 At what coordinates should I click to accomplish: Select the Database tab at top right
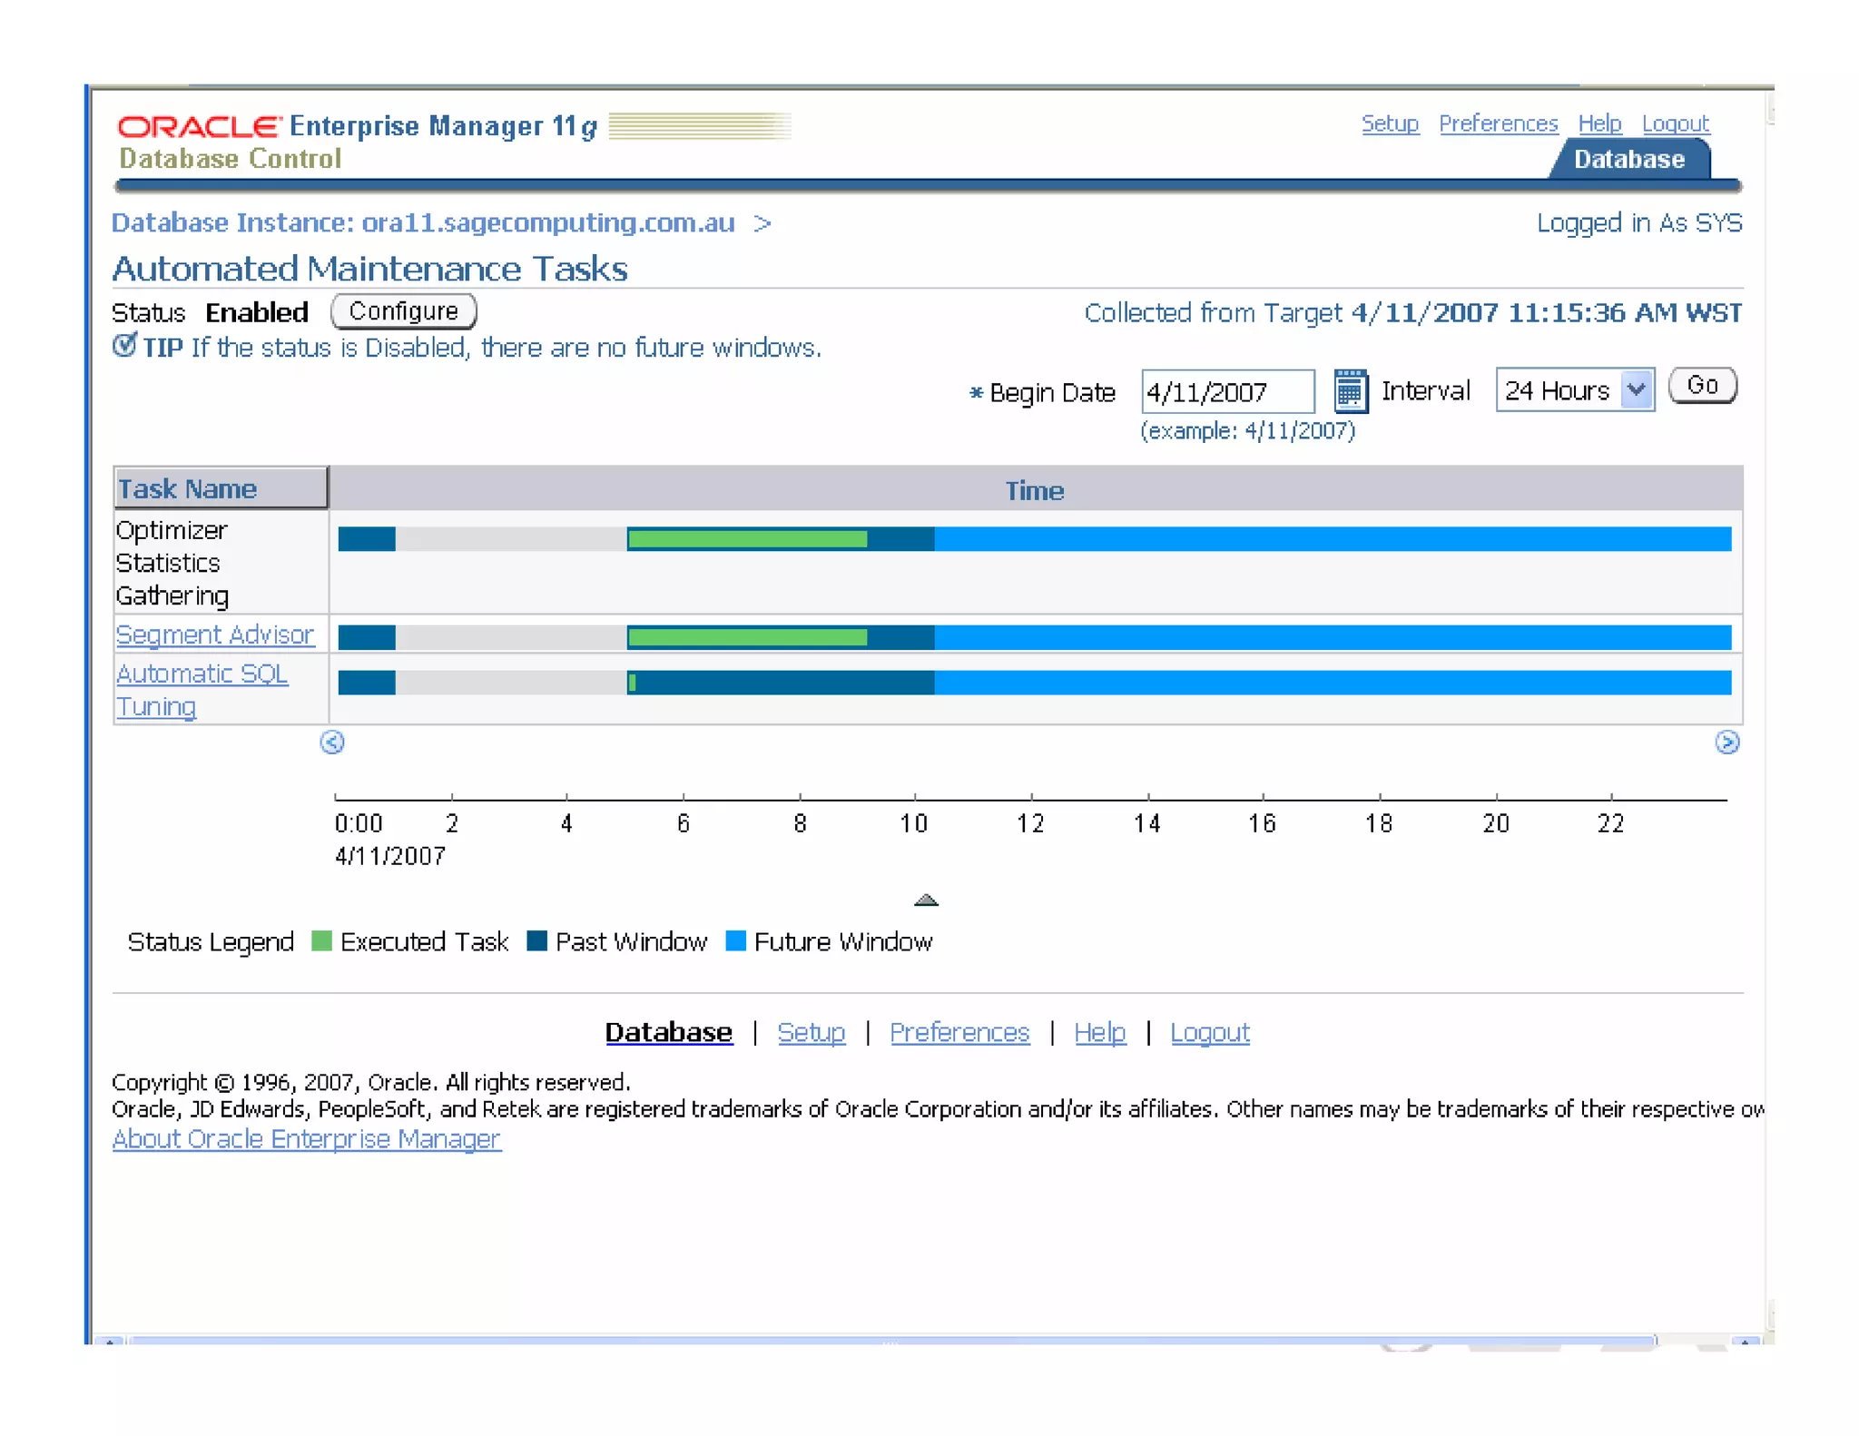point(1628,160)
